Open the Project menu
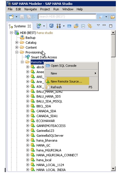The width and height of the screenshot is (121, 175). (x=45, y=9)
